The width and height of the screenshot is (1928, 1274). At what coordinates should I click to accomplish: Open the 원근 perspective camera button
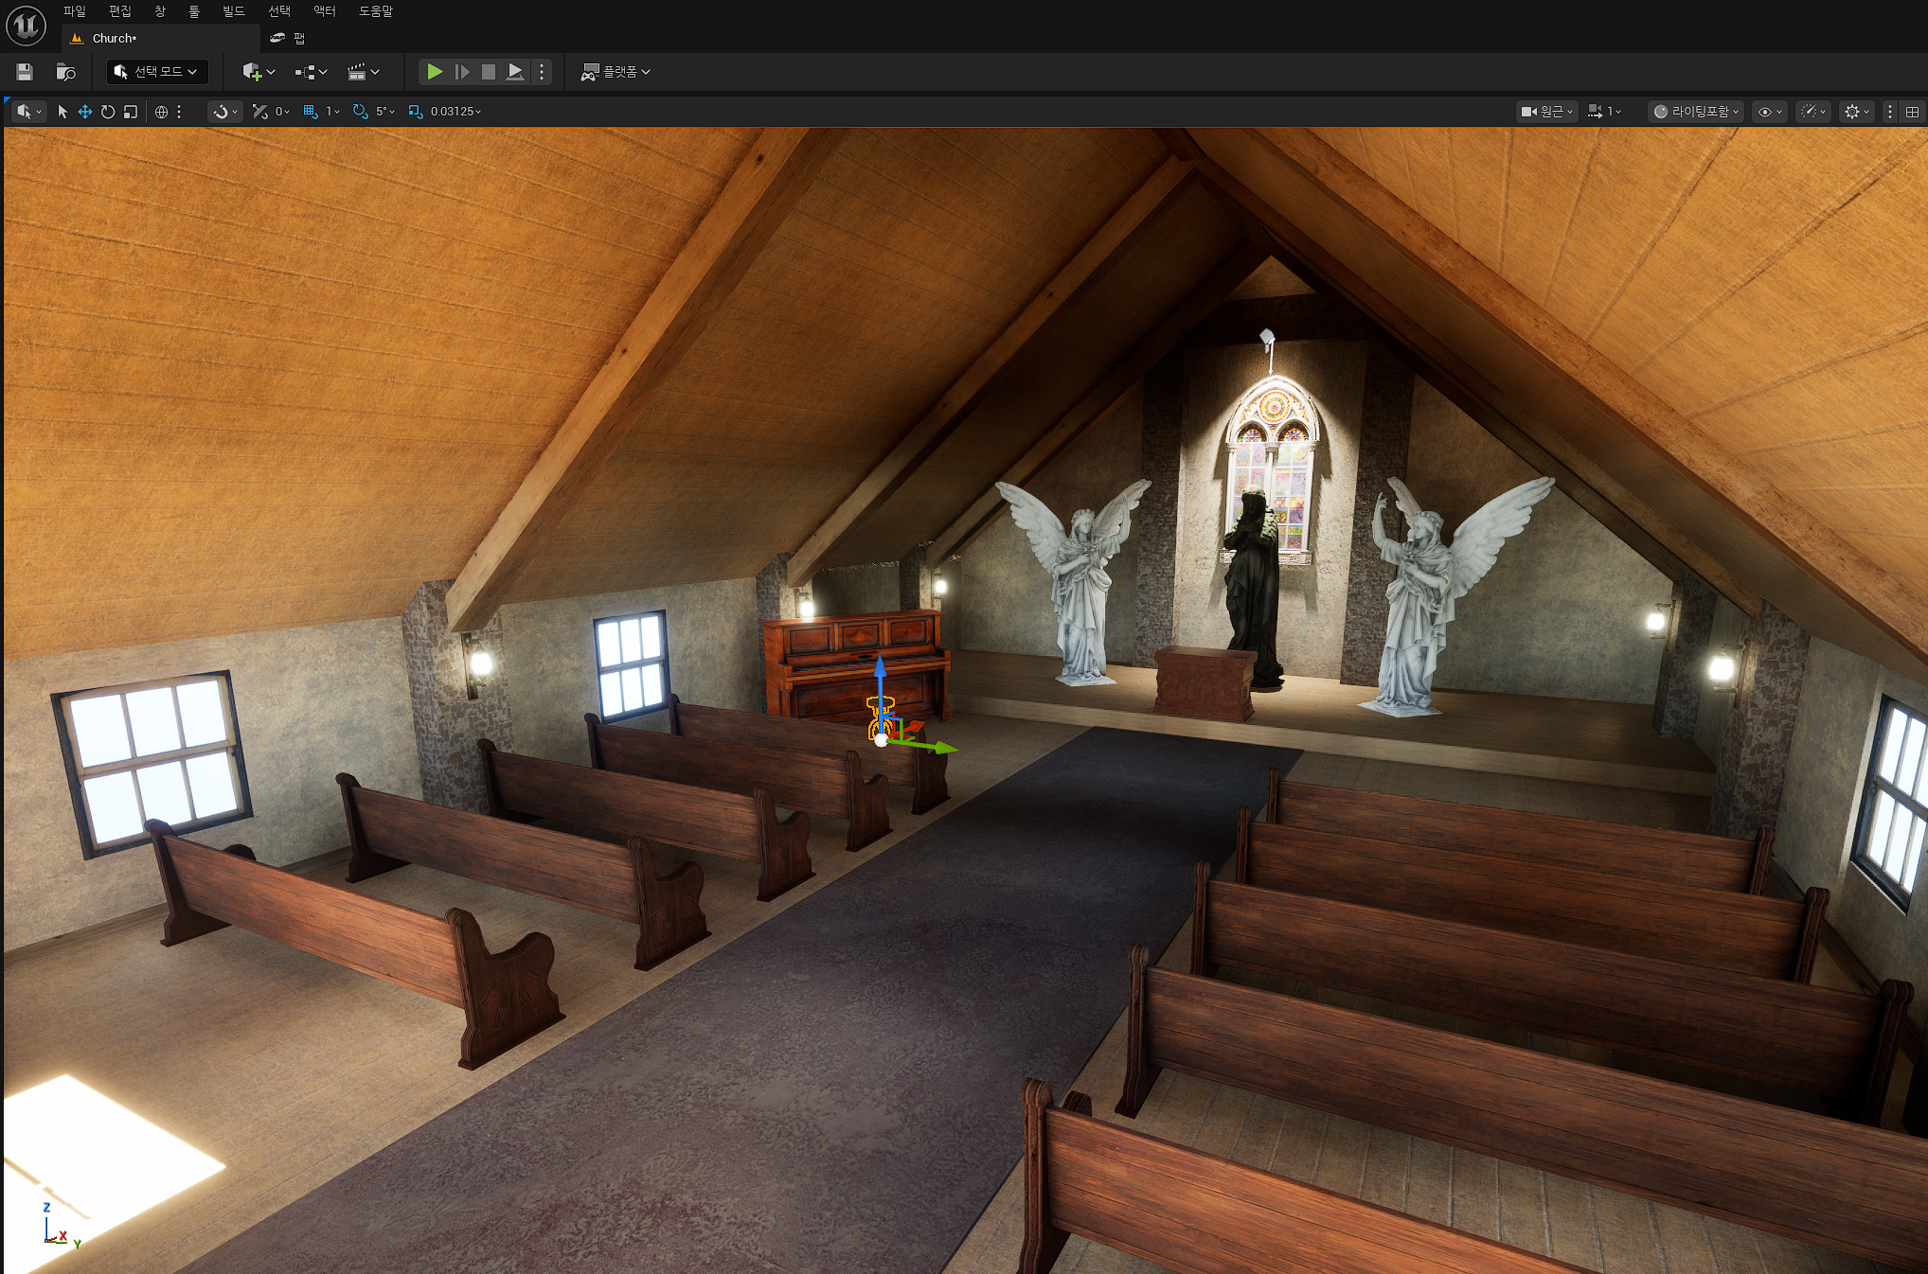click(x=1546, y=112)
